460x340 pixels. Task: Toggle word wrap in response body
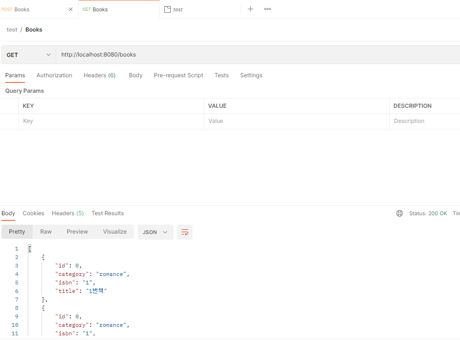coord(185,232)
